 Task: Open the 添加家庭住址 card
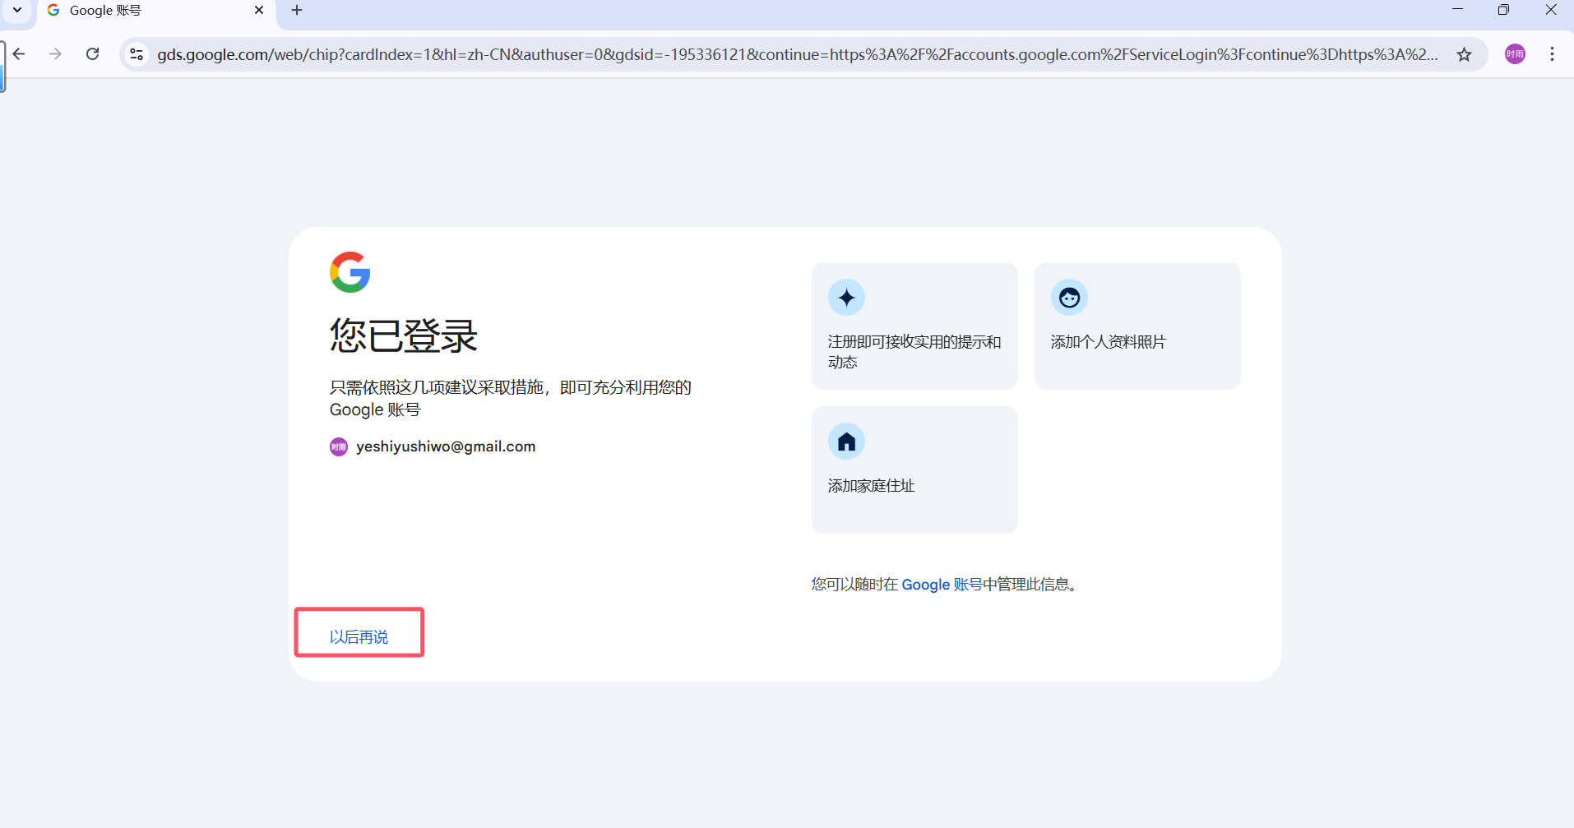(x=914, y=470)
